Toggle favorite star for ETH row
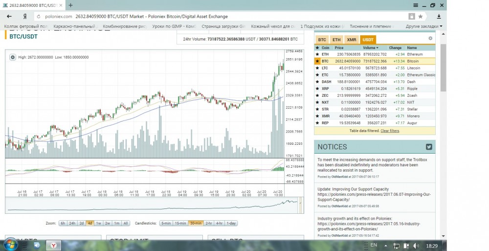 (x=317, y=54)
